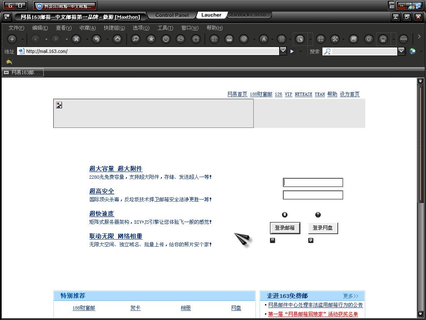The height and width of the screenshot is (320, 426).
Task: Open the 设为首页 link
Action: click(x=349, y=94)
